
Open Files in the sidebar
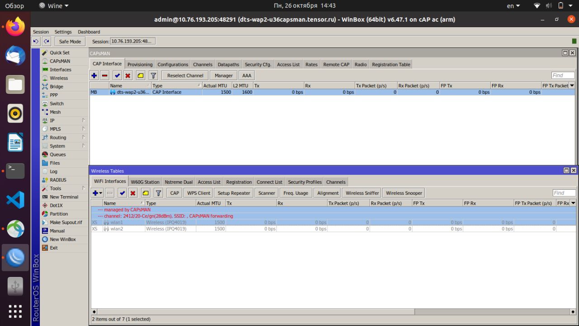pos(54,163)
